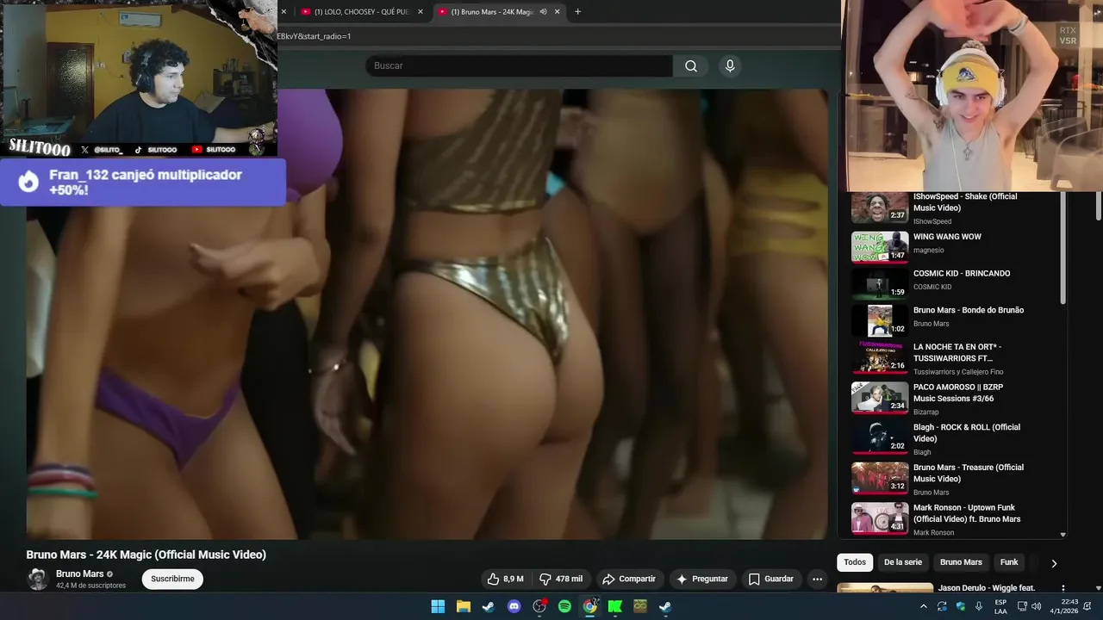Subscribe using the Suscribirme button
Viewport: 1103px width, 620px height.
pyautogui.click(x=172, y=579)
